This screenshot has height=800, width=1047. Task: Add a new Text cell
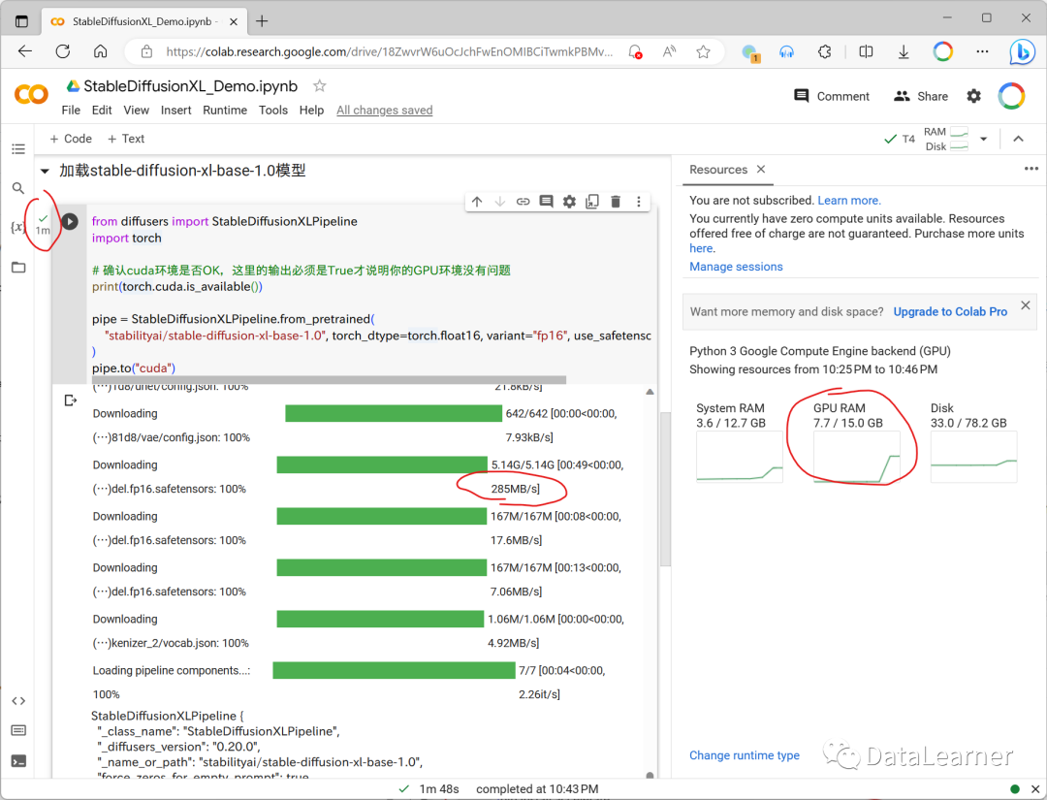pos(126,139)
